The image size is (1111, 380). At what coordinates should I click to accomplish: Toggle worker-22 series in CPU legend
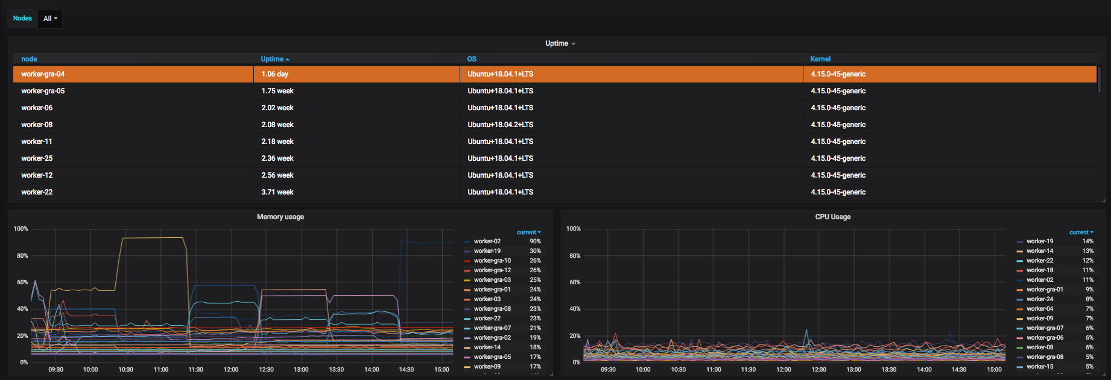pyautogui.click(x=1040, y=261)
